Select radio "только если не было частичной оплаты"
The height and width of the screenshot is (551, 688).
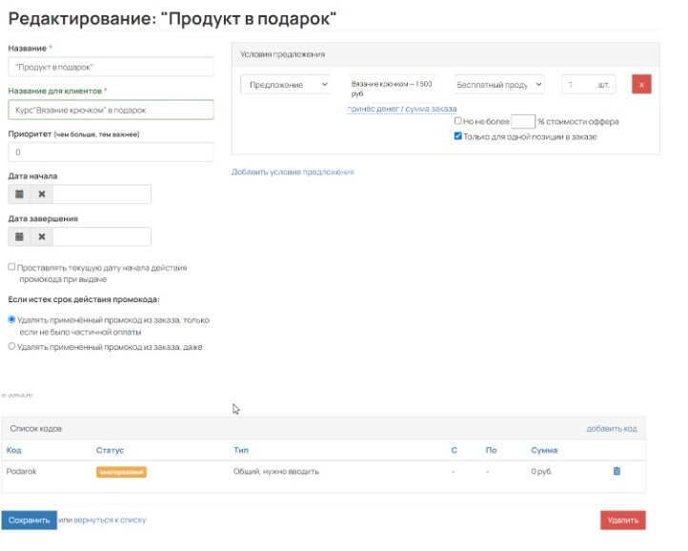point(12,320)
